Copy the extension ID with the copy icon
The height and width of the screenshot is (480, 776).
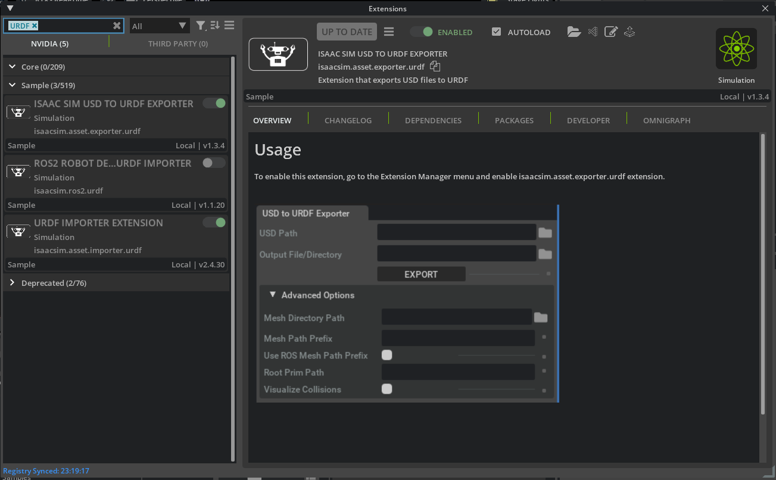[435, 66]
